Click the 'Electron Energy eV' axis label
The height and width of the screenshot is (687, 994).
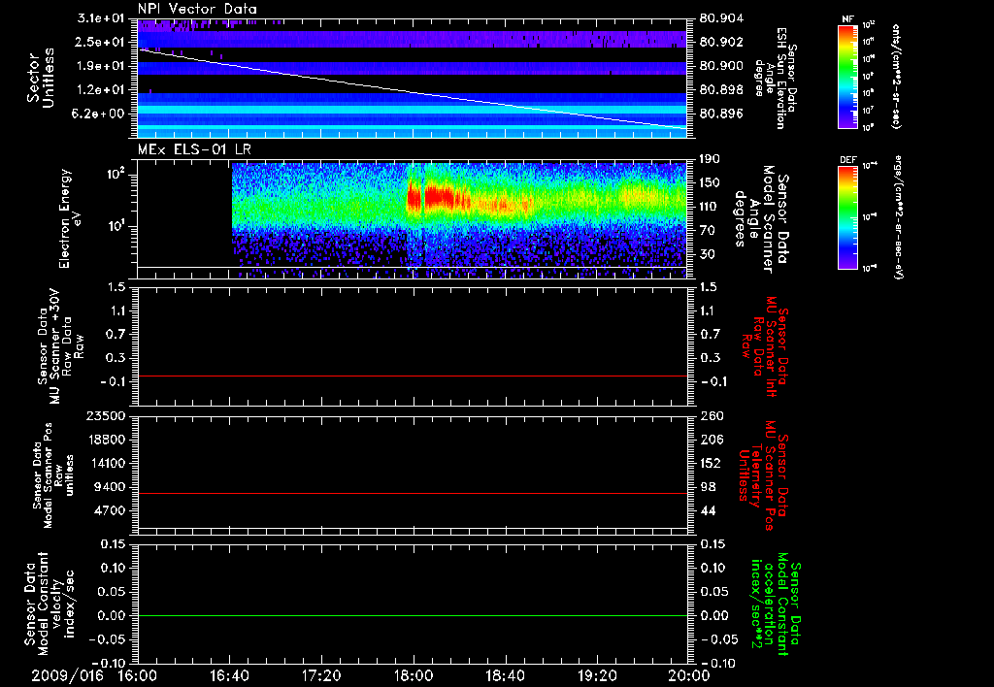coord(71,218)
